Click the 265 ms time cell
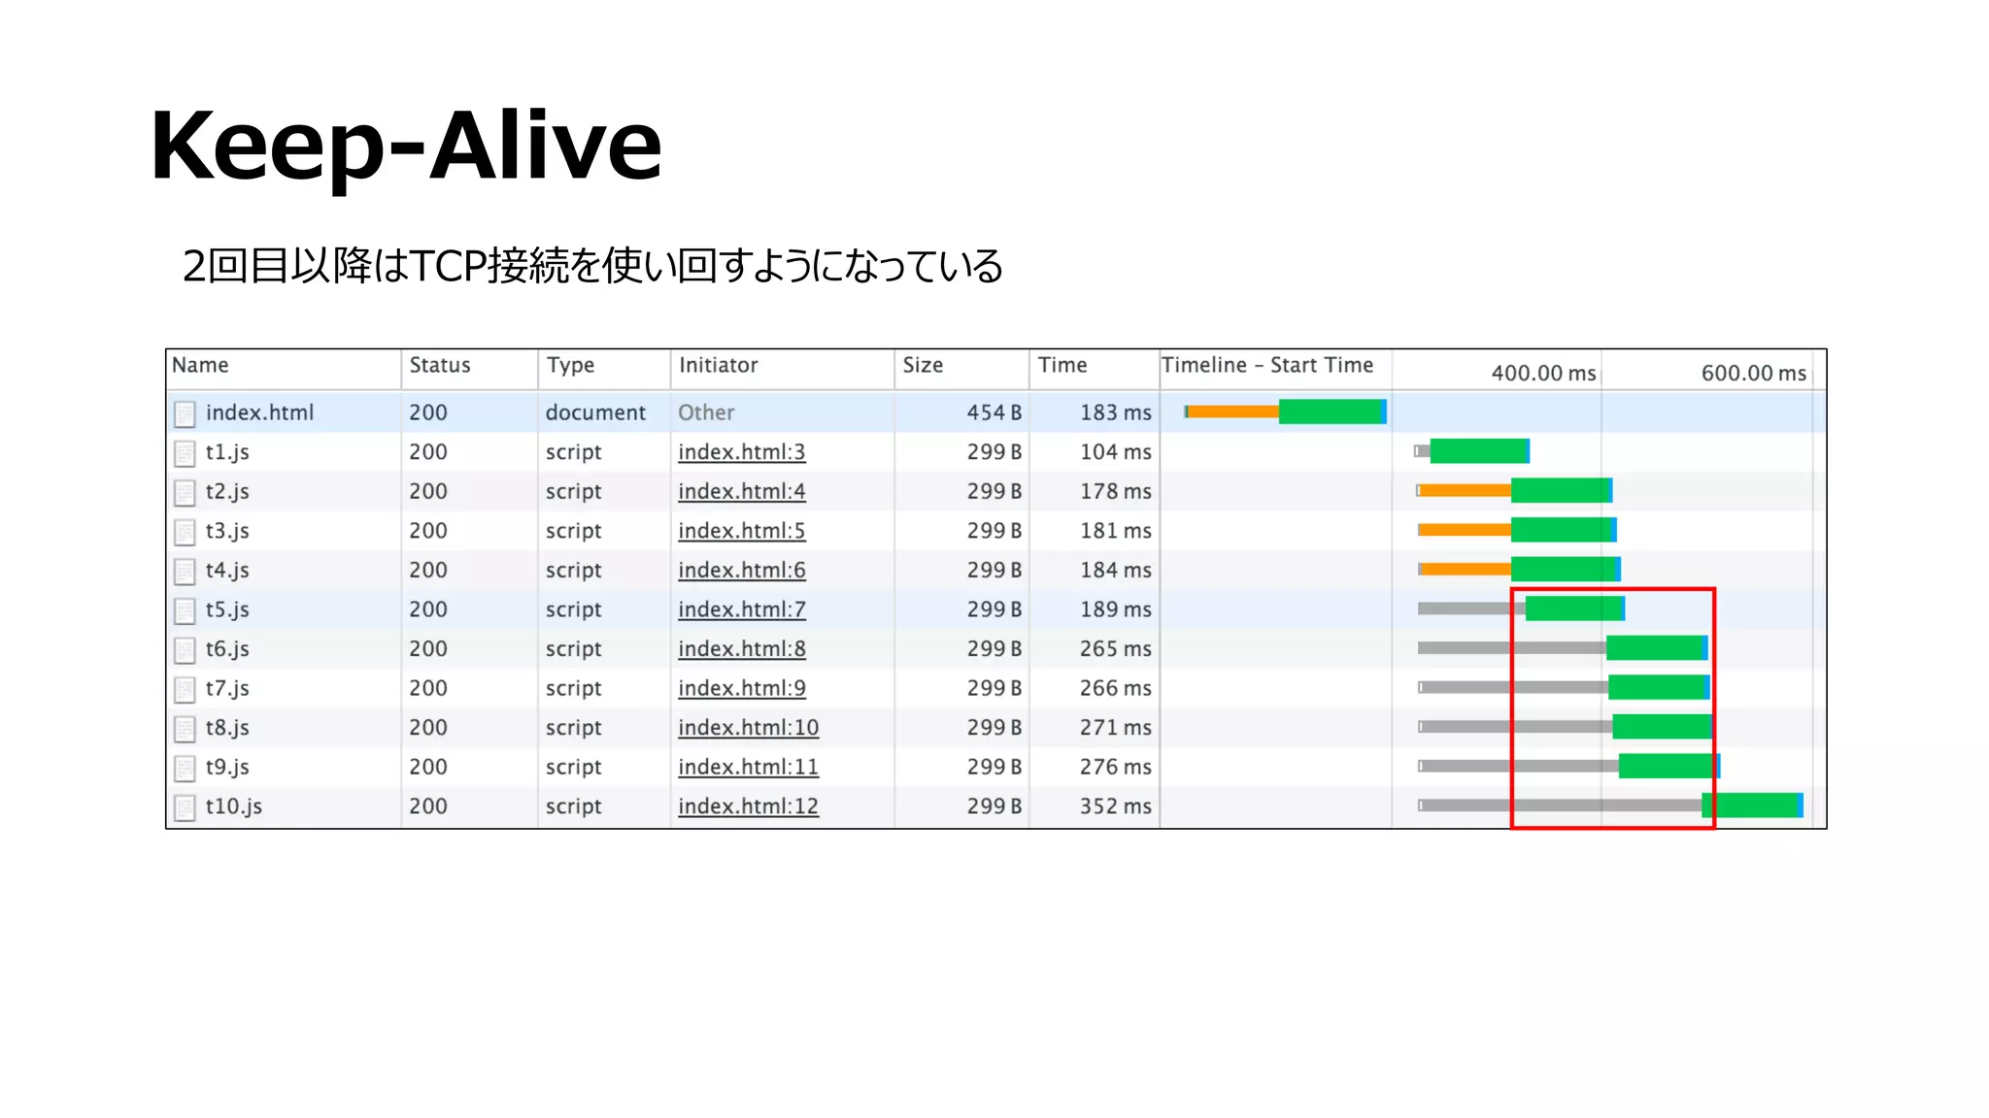 (x=1116, y=649)
